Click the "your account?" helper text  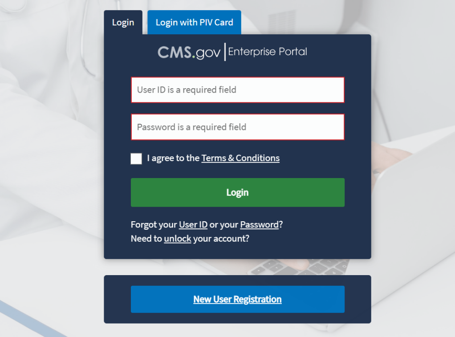pos(221,239)
